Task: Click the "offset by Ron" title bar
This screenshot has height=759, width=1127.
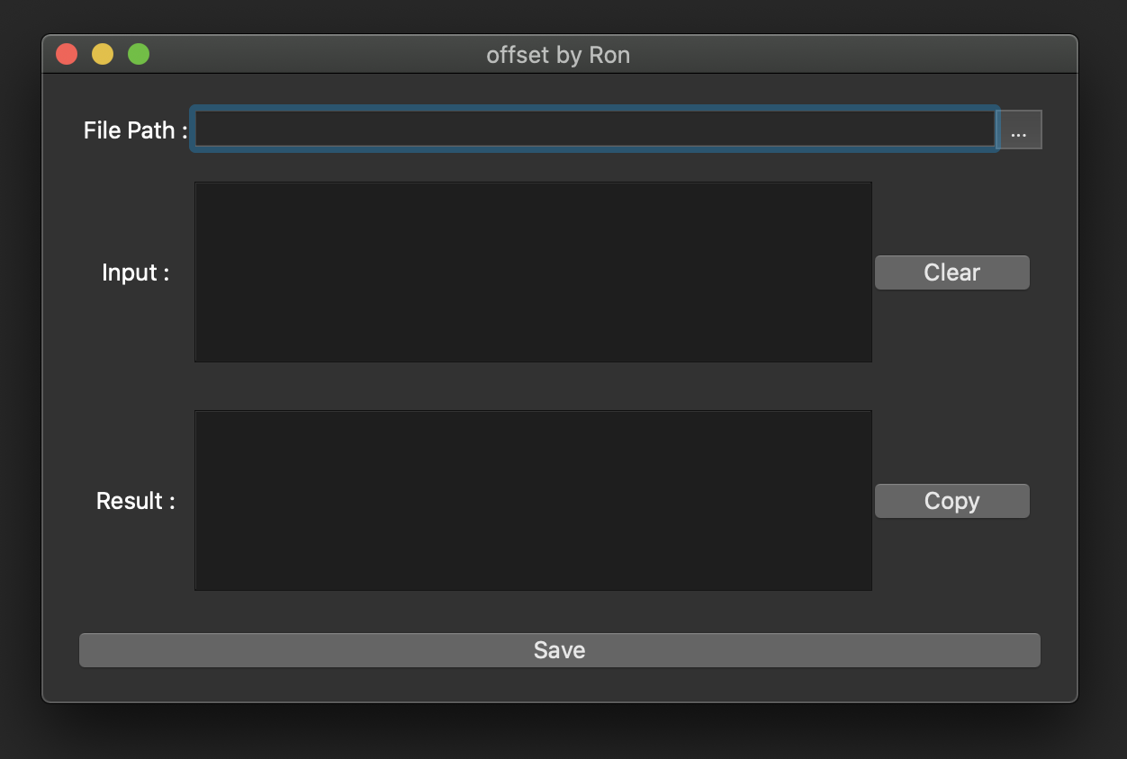Action: (558, 54)
